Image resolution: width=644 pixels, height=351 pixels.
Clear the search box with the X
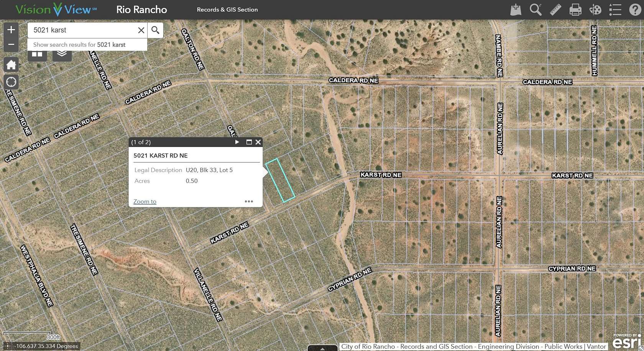click(x=141, y=30)
